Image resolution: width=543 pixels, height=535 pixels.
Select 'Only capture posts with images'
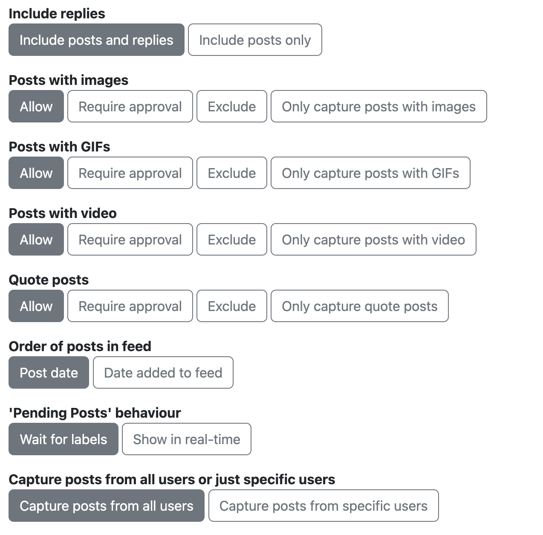[379, 106]
